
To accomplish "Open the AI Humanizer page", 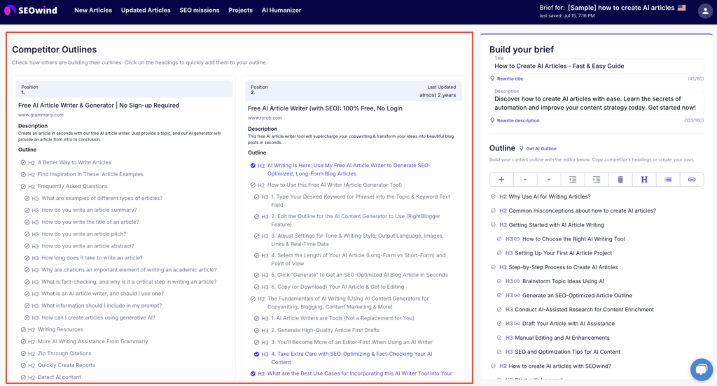I will point(281,10).
